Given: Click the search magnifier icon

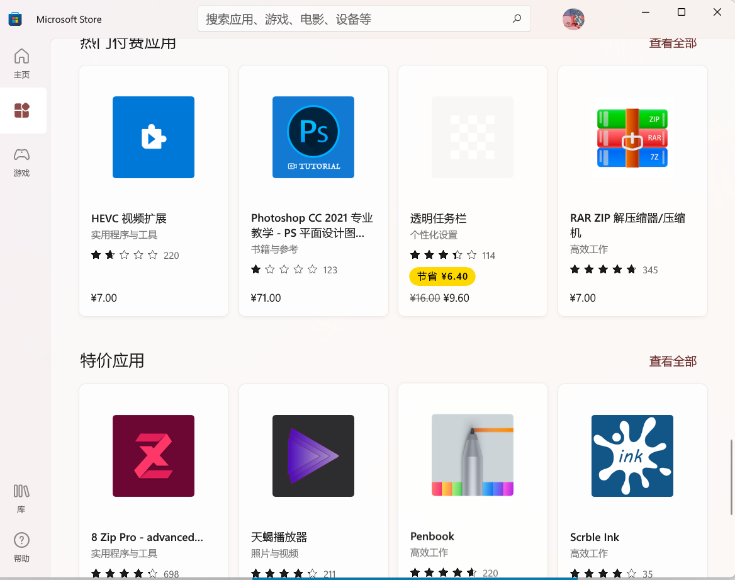Looking at the screenshot, I should point(517,19).
